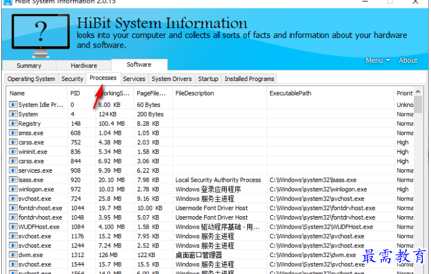Click the WUDFHost.exe process icon
The width and height of the screenshot is (431, 274).
(x=13, y=227)
